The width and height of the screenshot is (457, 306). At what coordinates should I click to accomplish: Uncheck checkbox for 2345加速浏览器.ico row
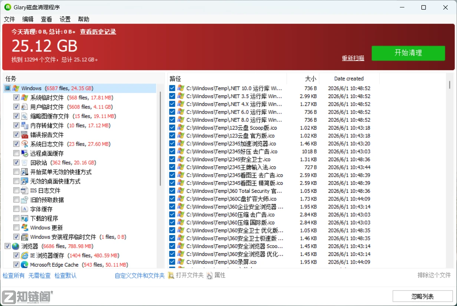172,144
